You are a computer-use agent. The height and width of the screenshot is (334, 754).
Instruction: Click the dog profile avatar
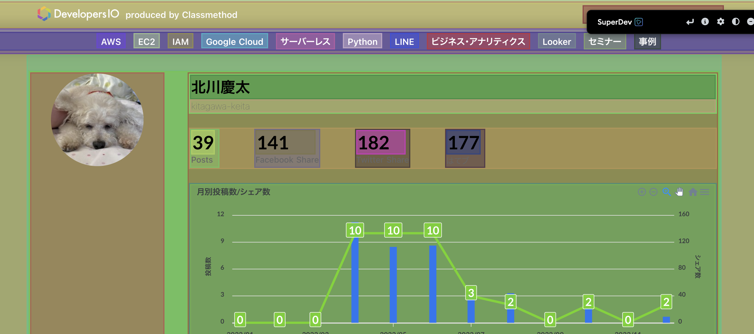coord(97,120)
